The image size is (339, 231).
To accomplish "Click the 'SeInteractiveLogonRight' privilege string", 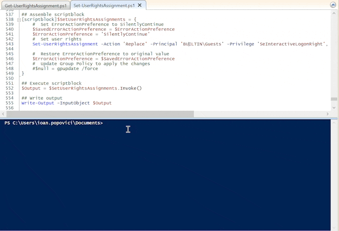I will (x=291, y=44).
